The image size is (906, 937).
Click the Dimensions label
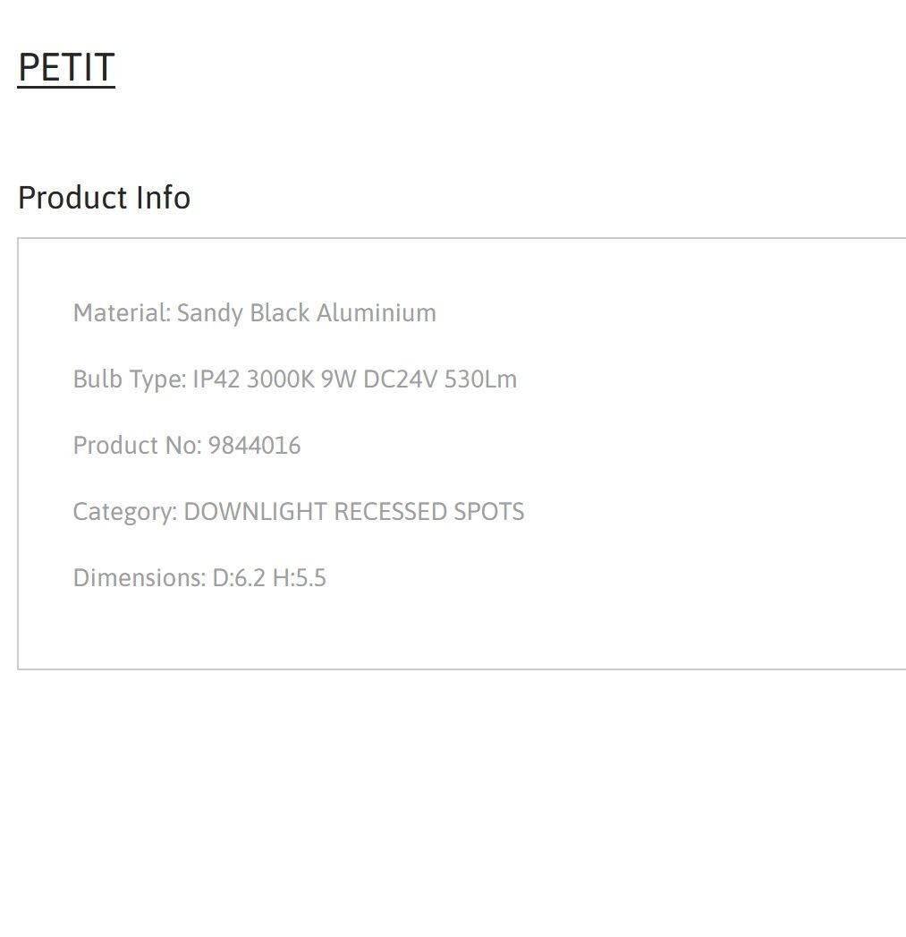[x=140, y=578]
